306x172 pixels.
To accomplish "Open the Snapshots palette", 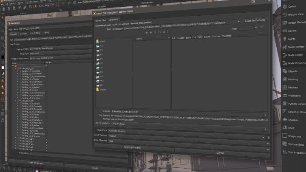I will coord(295,136).
